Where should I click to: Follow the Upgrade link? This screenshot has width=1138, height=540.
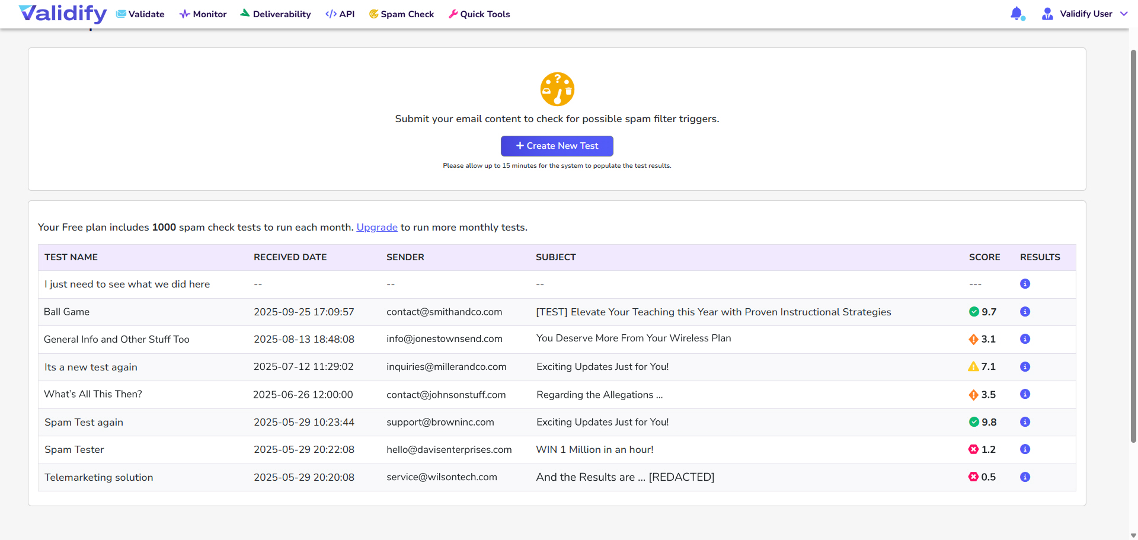(x=377, y=228)
